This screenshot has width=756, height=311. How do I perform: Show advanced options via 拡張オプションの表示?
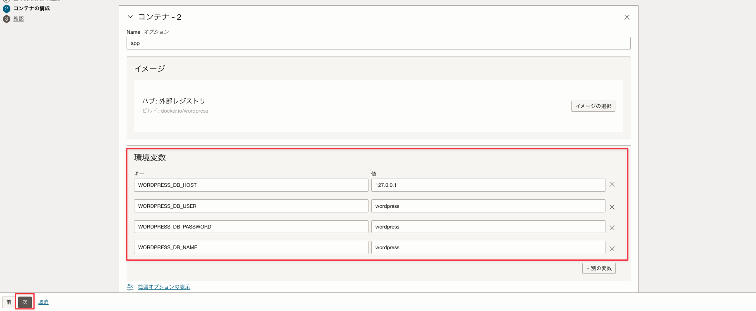click(164, 287)
